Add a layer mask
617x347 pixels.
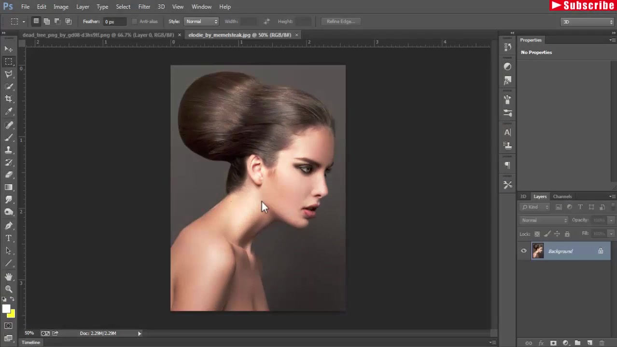553,343
